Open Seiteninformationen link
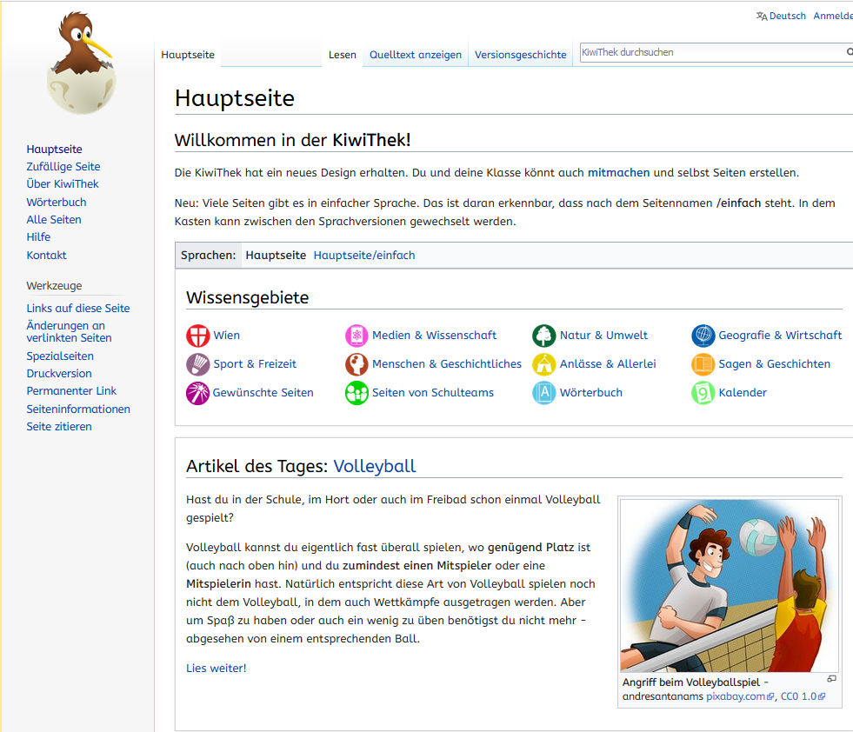This screenshot has width=853, height=732. (x=78, y=409)
